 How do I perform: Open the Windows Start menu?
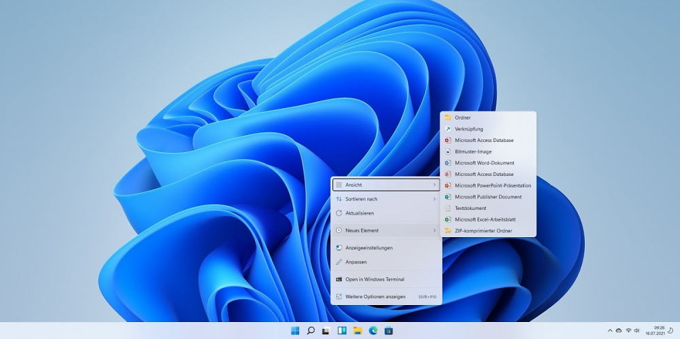coord(295,331)
